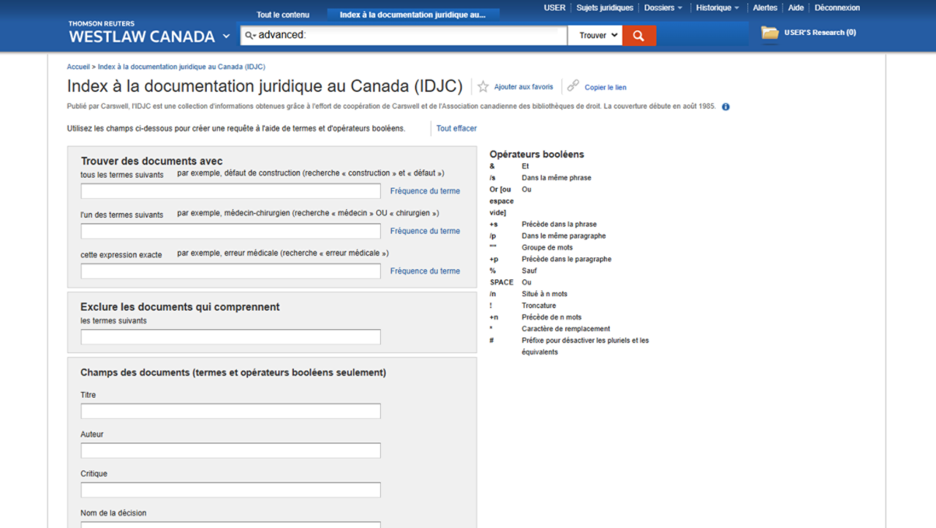Open the search scope magnifier dropdown in search bar
The width and height of the screenshot is (936, 528).
[x=249, y=34]
